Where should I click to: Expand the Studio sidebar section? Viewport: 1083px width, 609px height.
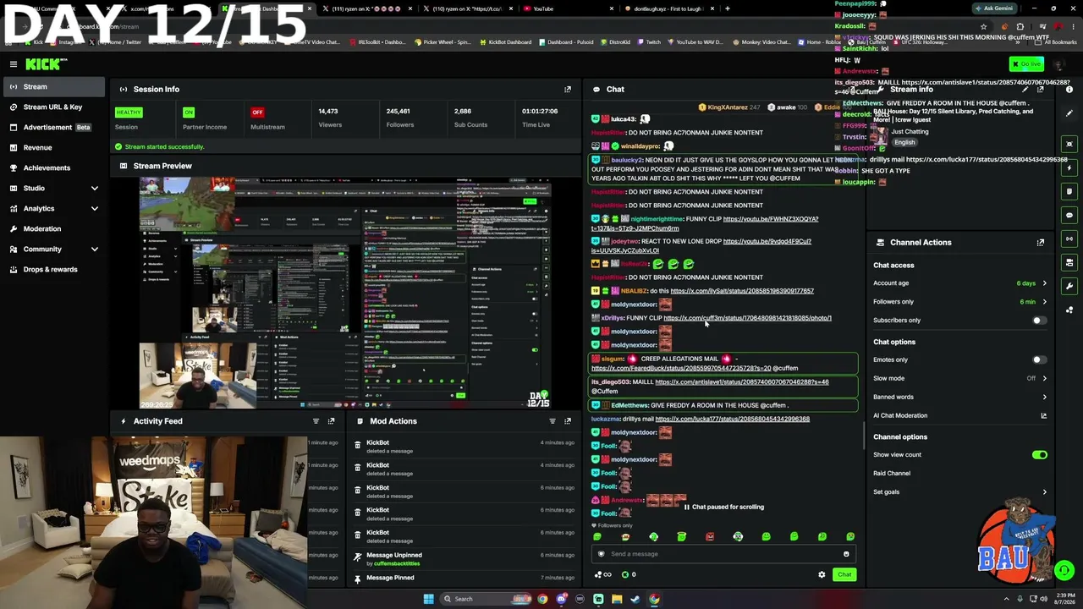click(94, 188)
